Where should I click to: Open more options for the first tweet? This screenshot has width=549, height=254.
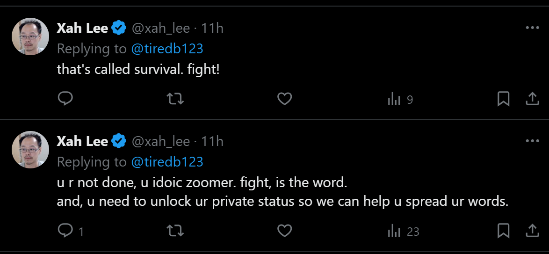click(532, 28)
